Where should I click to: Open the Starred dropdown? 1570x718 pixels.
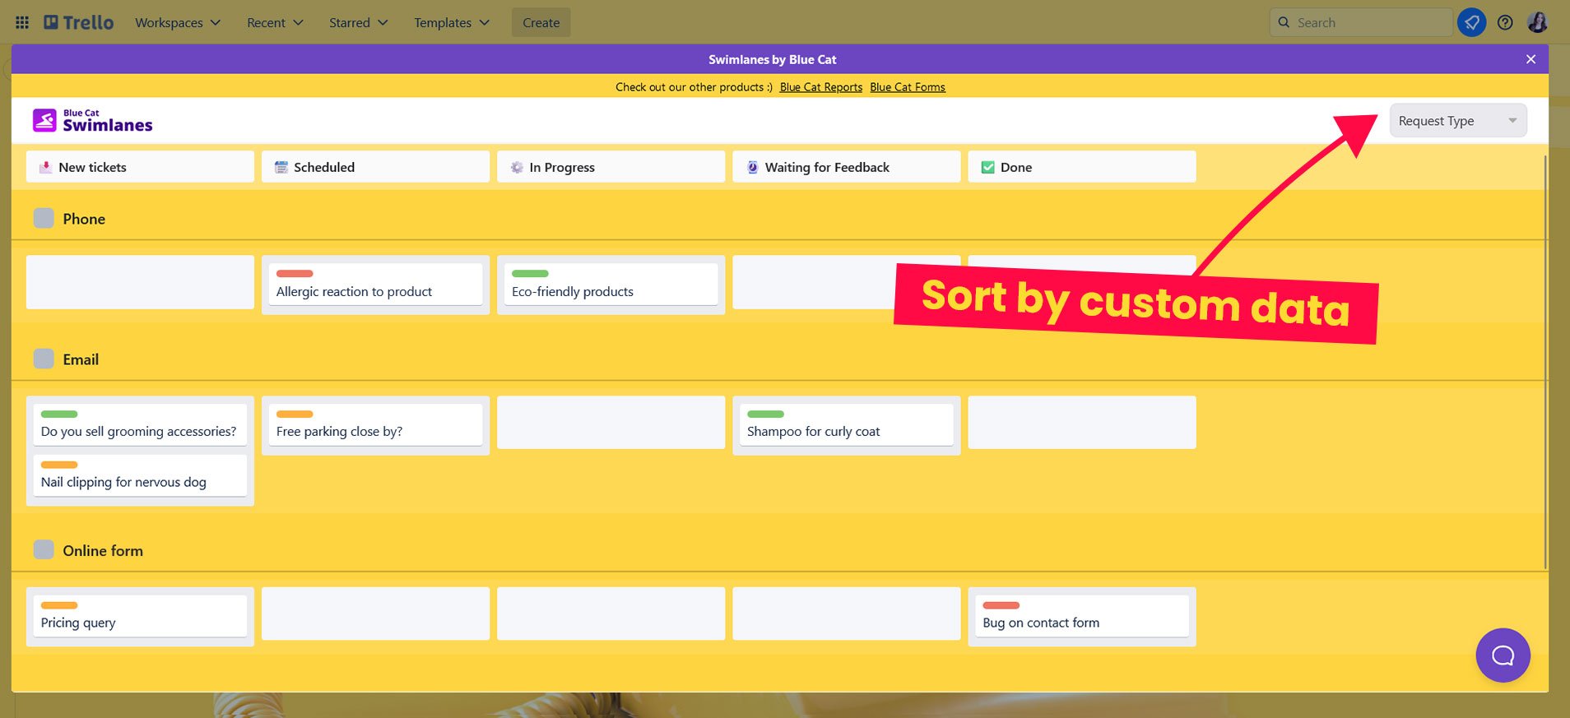pos(358,22)
